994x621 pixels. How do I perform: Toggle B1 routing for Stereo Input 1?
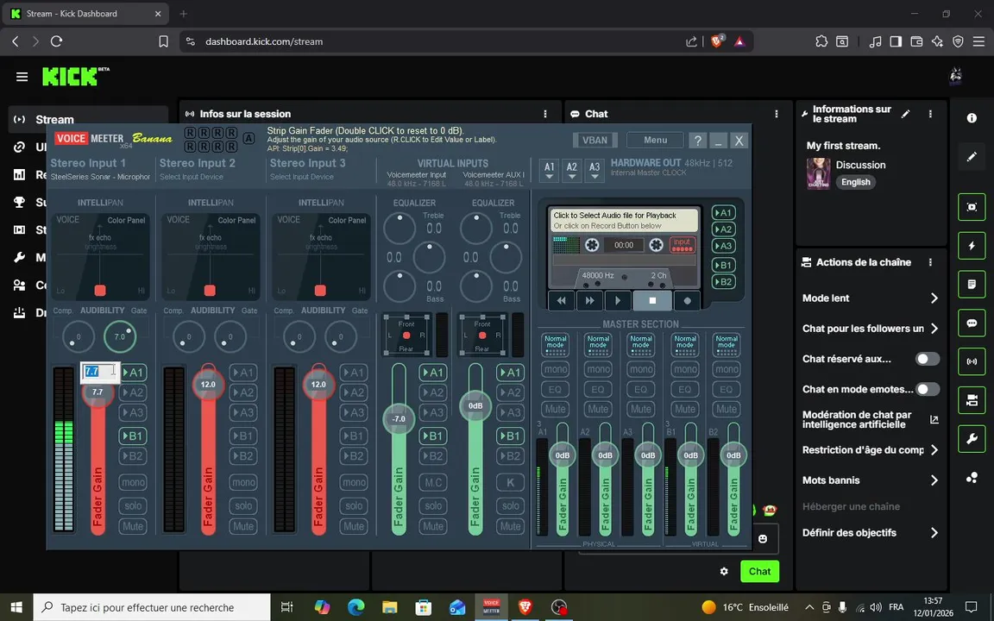click(133, 436)
